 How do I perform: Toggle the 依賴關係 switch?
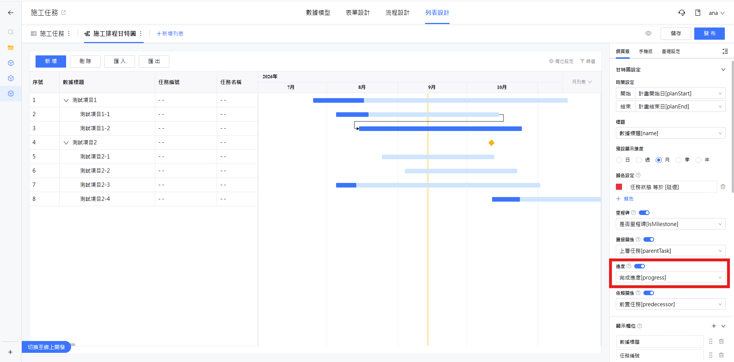click(x=649, y=293)
